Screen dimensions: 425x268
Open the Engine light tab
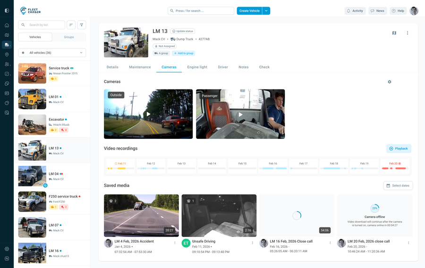(x=197, y=67)
